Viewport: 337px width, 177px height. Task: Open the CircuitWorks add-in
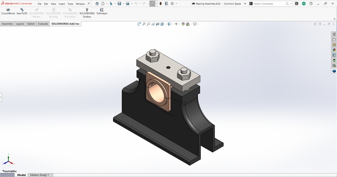click(x=8, y=12)
